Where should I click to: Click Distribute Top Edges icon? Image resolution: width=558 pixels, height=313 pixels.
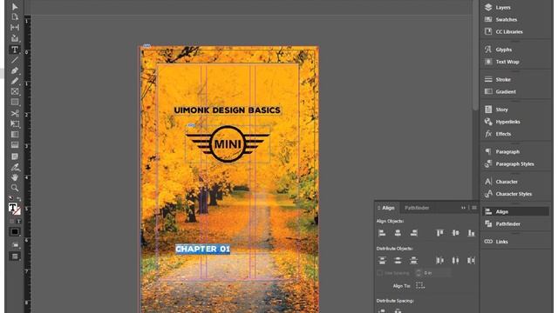pyautogui.click(x=382, y=260)
